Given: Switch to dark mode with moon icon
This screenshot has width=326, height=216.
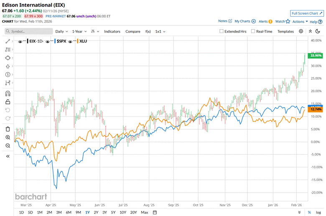Looking at the screenshot, I should coord(318,31).
